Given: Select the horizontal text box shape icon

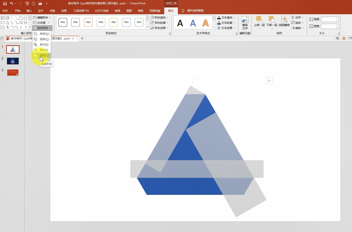Looking at the screenshot, I should [3, 18].
